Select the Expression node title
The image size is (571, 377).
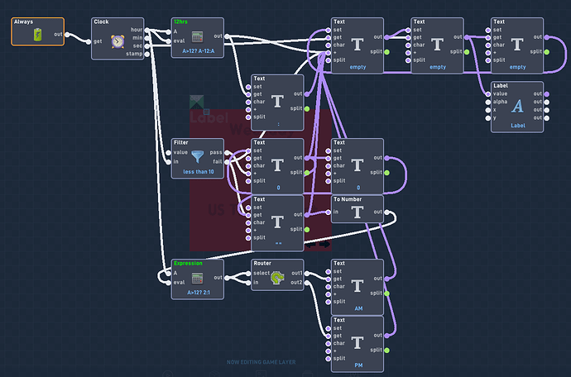click(188, 263)
